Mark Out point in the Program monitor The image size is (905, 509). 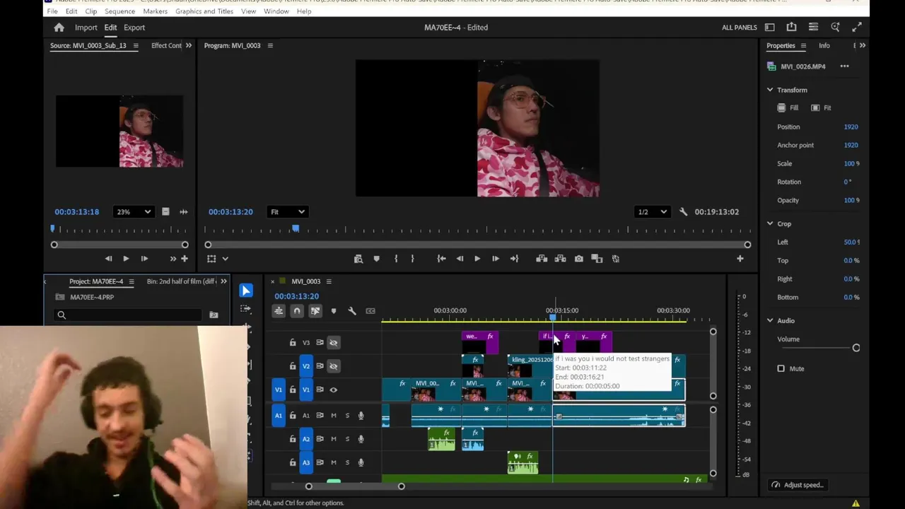412,259
